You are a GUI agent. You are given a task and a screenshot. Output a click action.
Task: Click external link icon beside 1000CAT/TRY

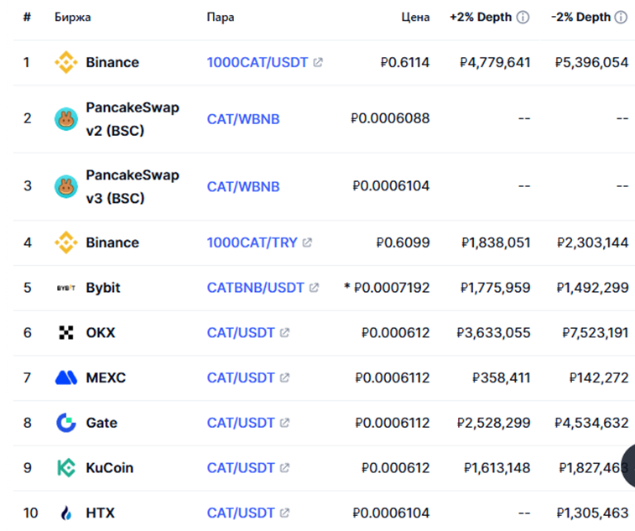pyautogui.click(x=307, y=242)
